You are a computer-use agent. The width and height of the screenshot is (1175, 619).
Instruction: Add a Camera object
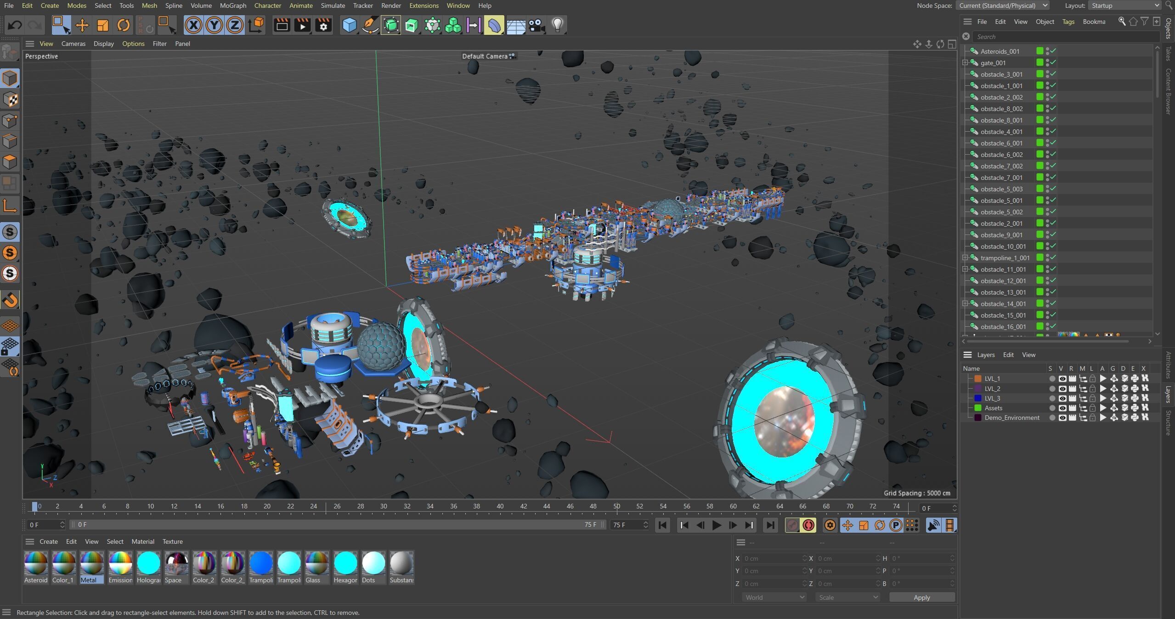click(537, 25)
